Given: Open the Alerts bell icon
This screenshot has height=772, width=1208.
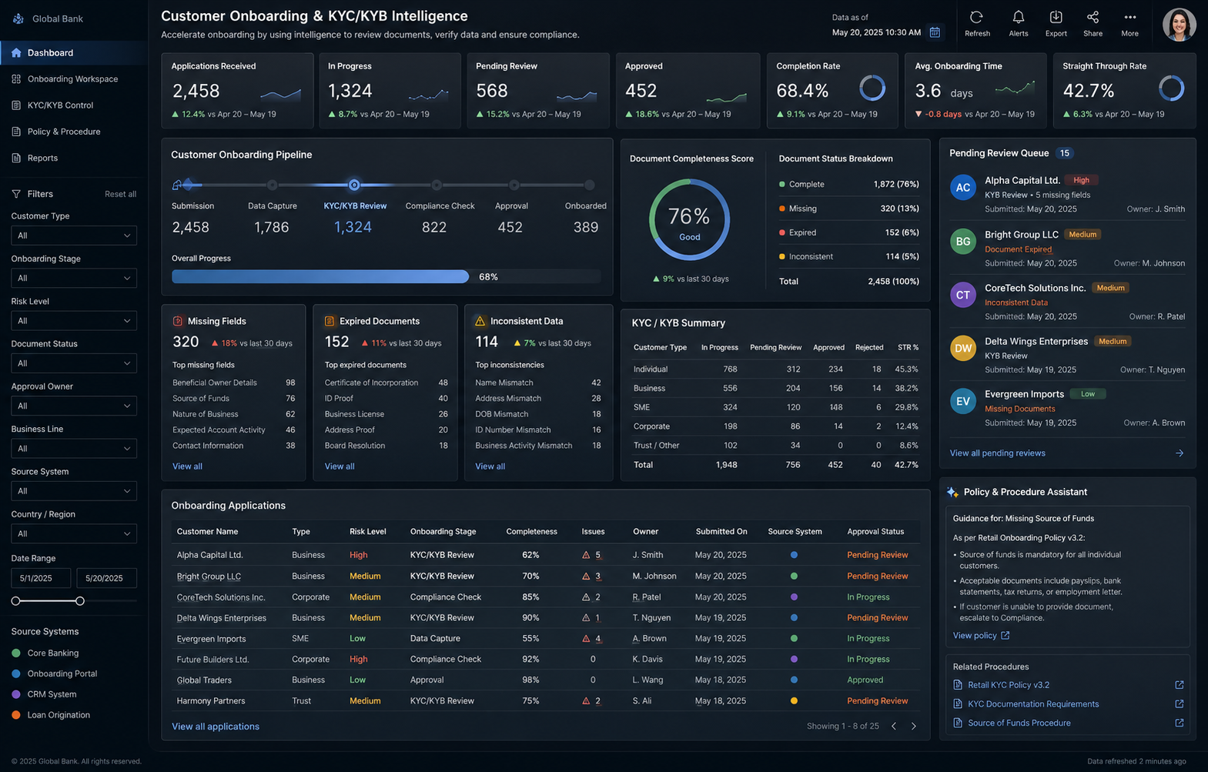Looking at the screenshot, I should [x=1018, y=18].
